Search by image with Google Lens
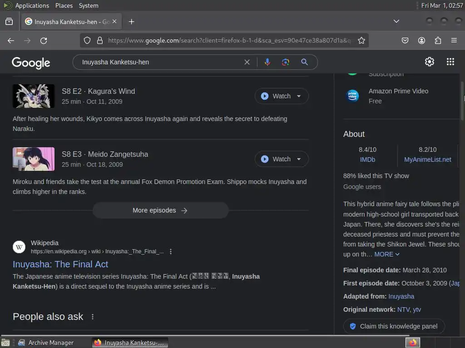Viewport: 465px width, 348px height. 285,62
